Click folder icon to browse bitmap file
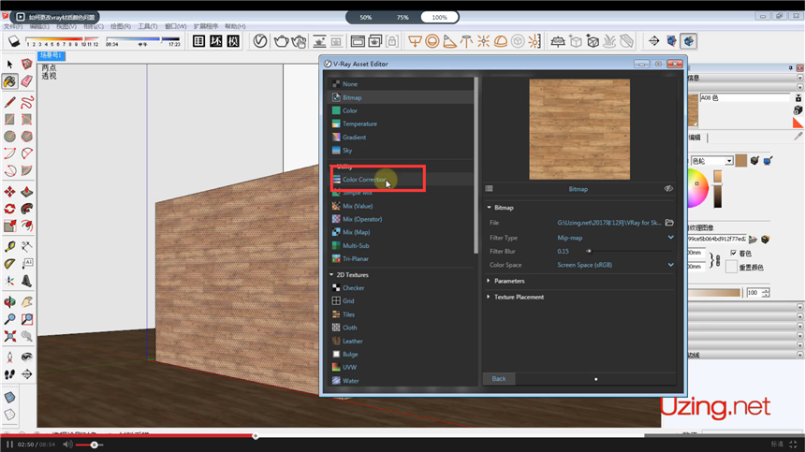This screenshot has width=805, height=452. tap(669, 223)
